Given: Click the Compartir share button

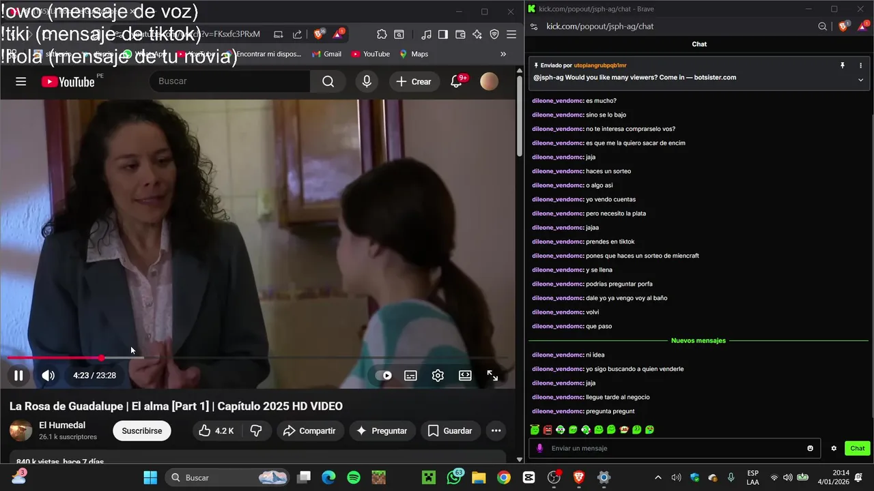Looking at the screenshot, I should 309,431.
